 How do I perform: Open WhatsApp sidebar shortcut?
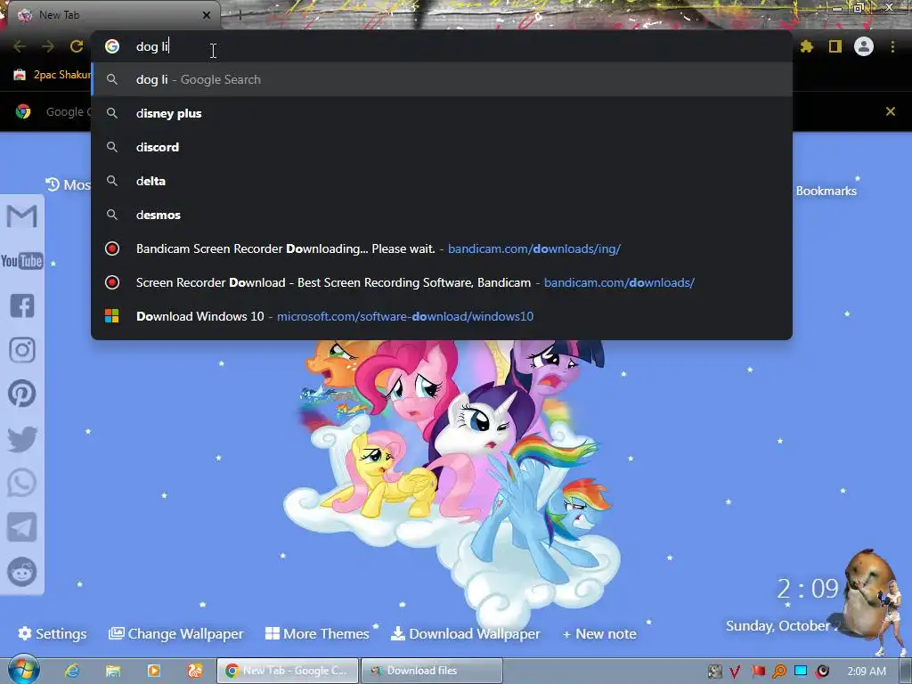tap(22, 483)
